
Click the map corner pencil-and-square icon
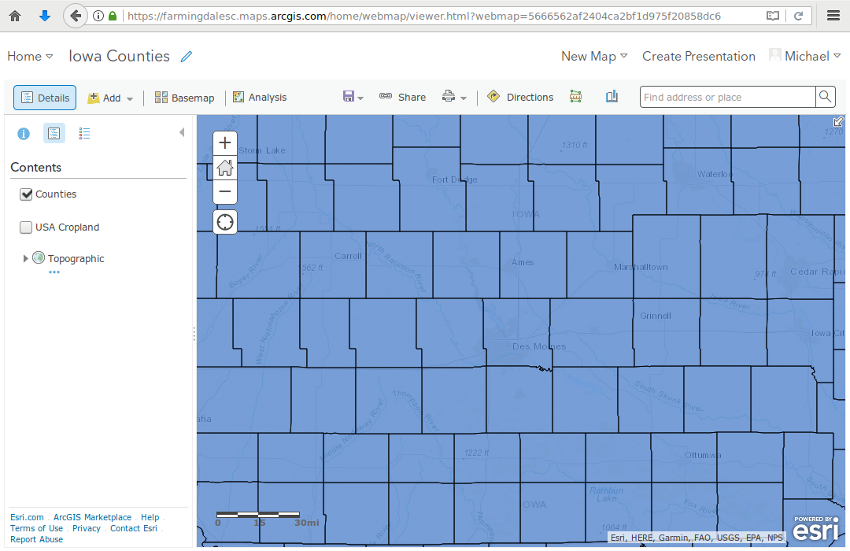[838, 121]
